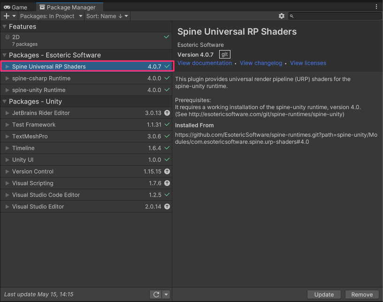Click the Visual Studio Editor update icon

(x=167, y=206)
